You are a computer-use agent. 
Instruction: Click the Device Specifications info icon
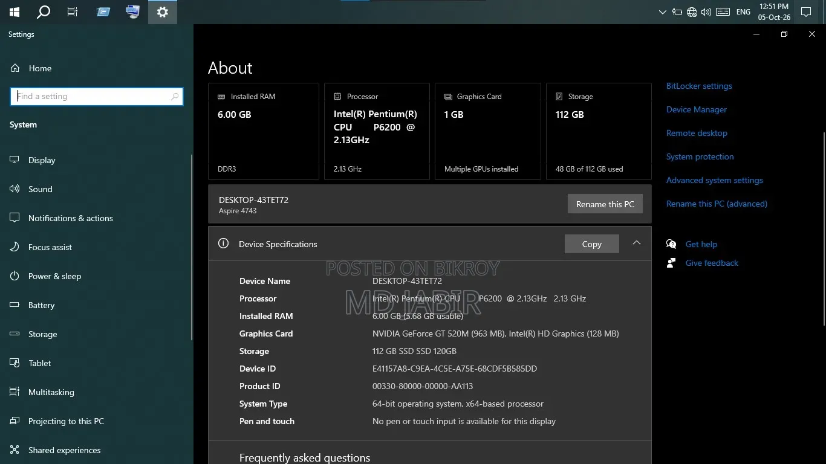[x=223, y=243]
